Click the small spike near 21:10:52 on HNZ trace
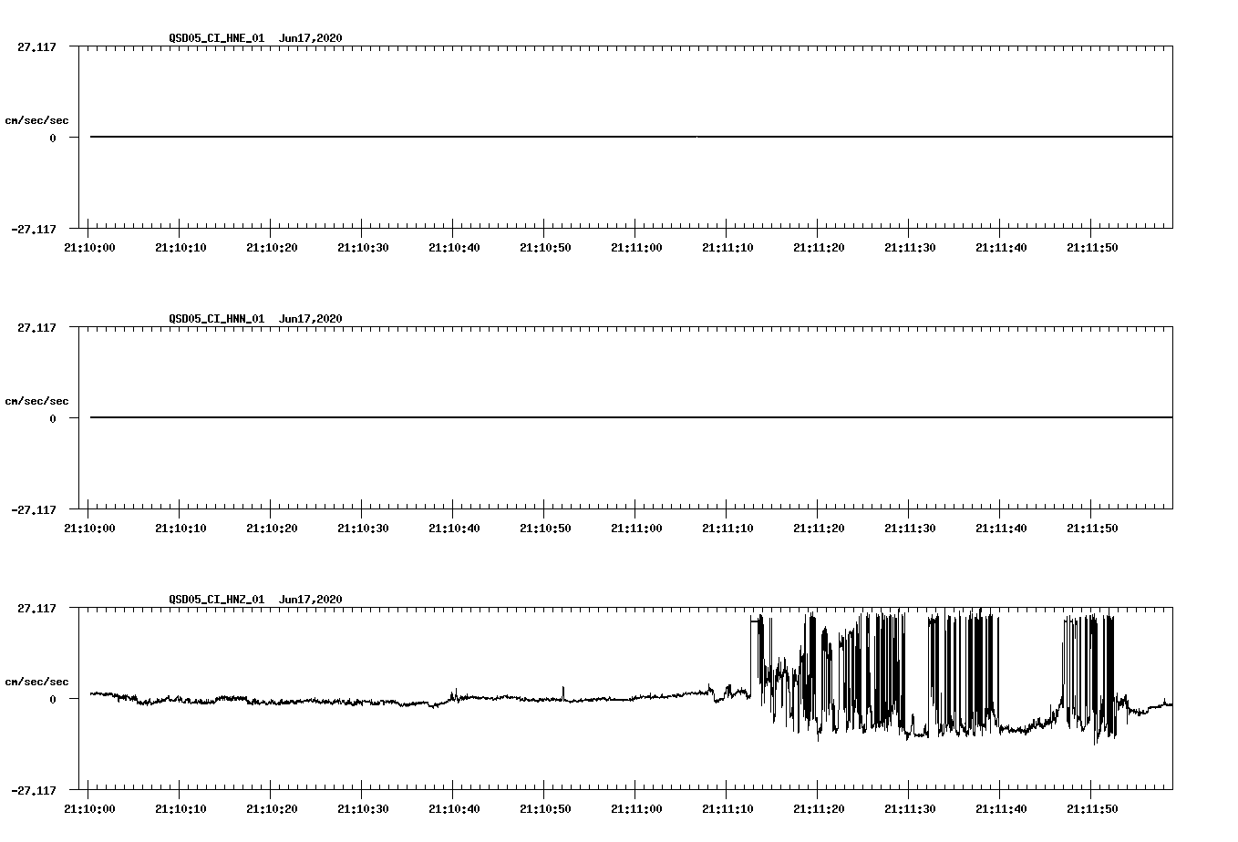This screenshot has width=1238, height=842. click(x=563, y=693)
